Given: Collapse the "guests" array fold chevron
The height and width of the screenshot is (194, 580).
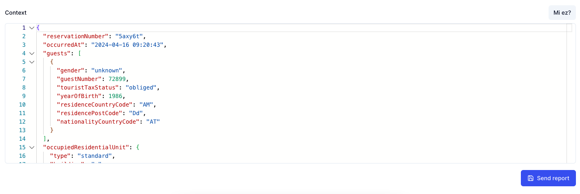Looking at the screenshot, I should coord(31,53).
